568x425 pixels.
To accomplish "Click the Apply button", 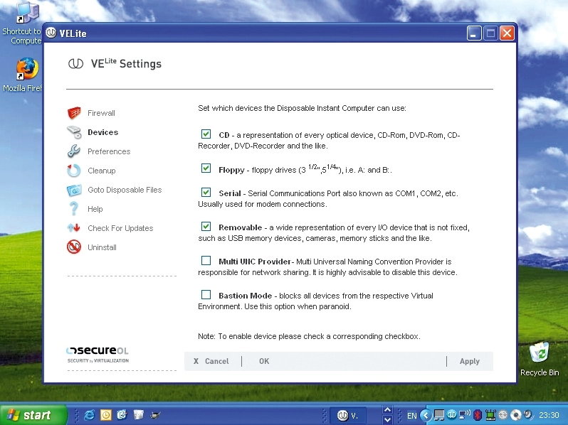I will (470, 361).
